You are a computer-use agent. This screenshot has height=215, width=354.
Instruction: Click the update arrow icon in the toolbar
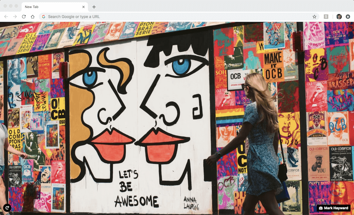pyautogui.click(x=348, y=17)
